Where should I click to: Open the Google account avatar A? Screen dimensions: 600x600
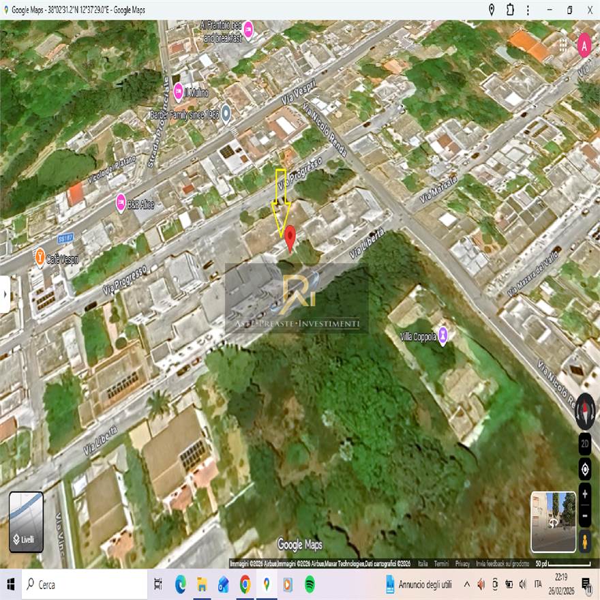point(584,45)
